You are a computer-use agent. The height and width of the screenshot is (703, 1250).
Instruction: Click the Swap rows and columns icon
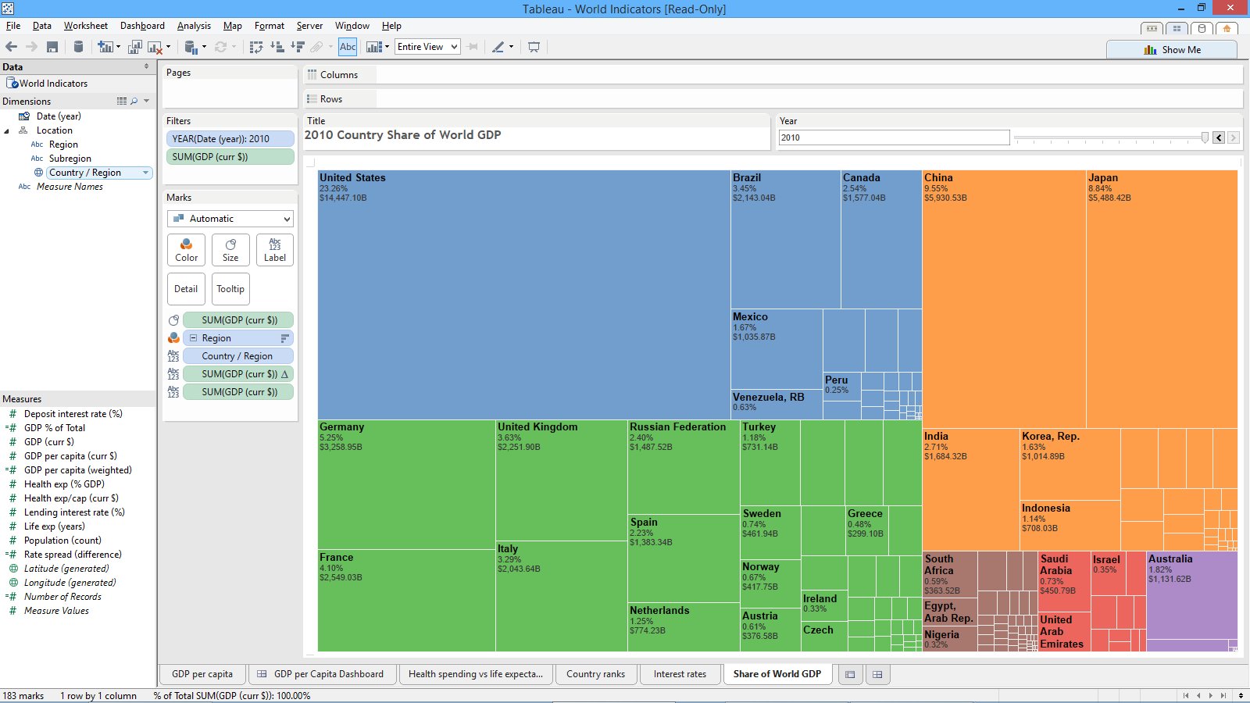[x=256, y=47]
